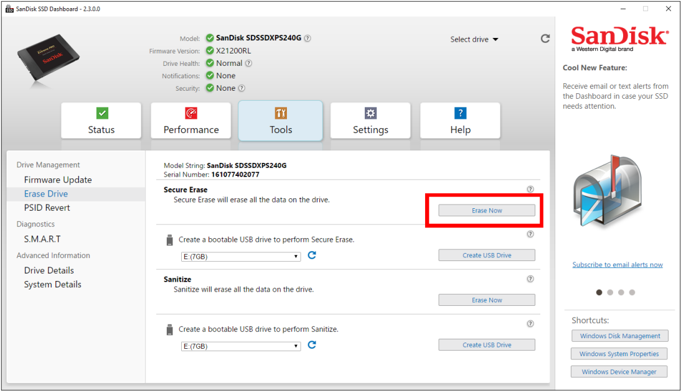Open the Secure Erase USB drive dropdown
Viewport: 681px width, 391px height.
[241, 257]
